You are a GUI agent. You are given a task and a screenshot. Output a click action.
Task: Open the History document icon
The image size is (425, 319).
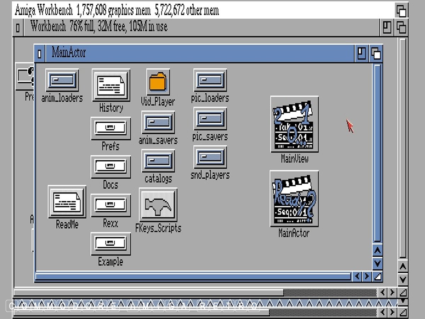[x=111, y=85]
